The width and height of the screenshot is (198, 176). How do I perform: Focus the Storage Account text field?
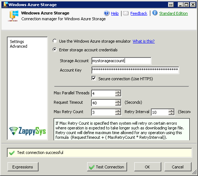pos(121,61)
